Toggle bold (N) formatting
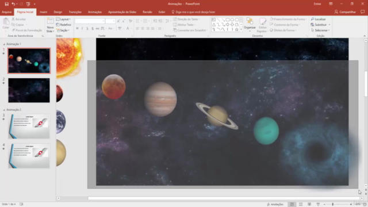The width and height of the screenshot is (368, 207). (77, 28)
